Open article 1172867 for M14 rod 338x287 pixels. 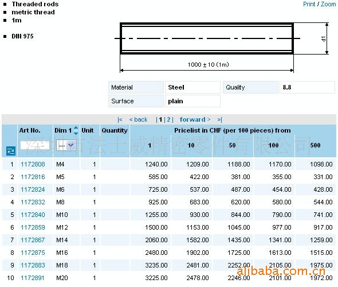click(33, 240)
